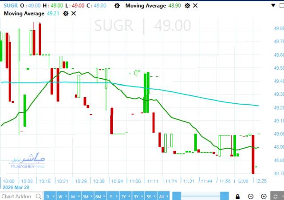Image resolution: width=284 pixels, height=200 pixels.
Task: Toggle the chart lock icon
Action: [238, 196]
